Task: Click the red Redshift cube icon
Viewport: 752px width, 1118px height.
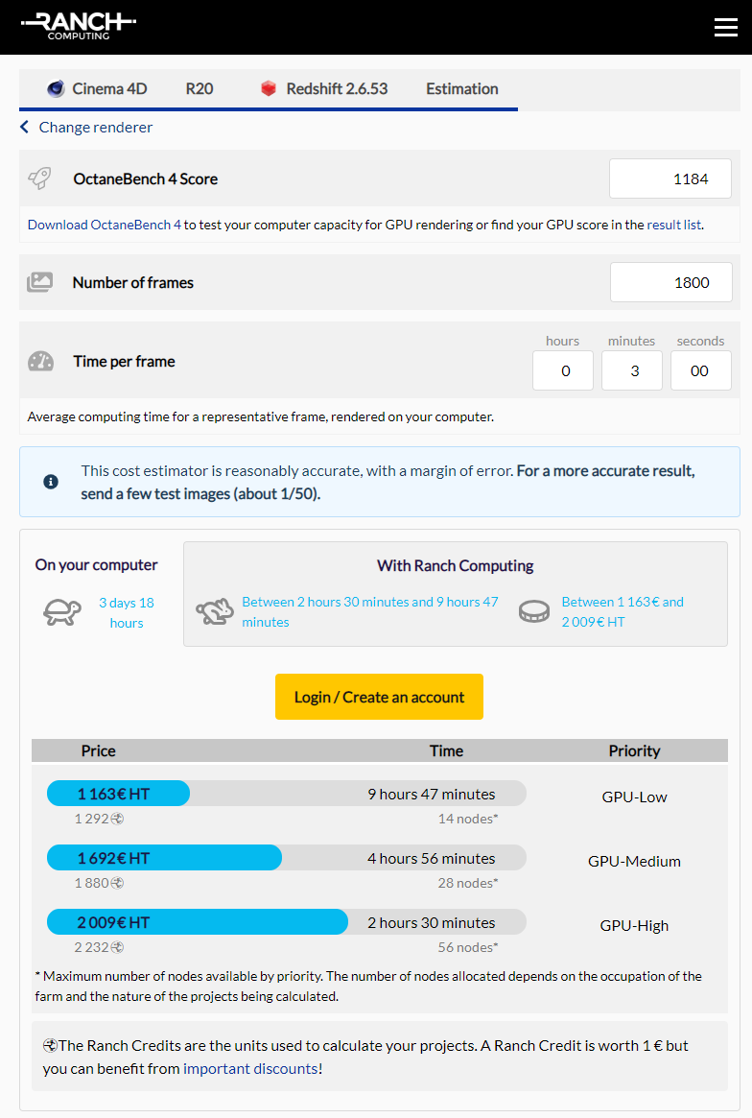Action: pyautogui.click(x=268, y=89)
